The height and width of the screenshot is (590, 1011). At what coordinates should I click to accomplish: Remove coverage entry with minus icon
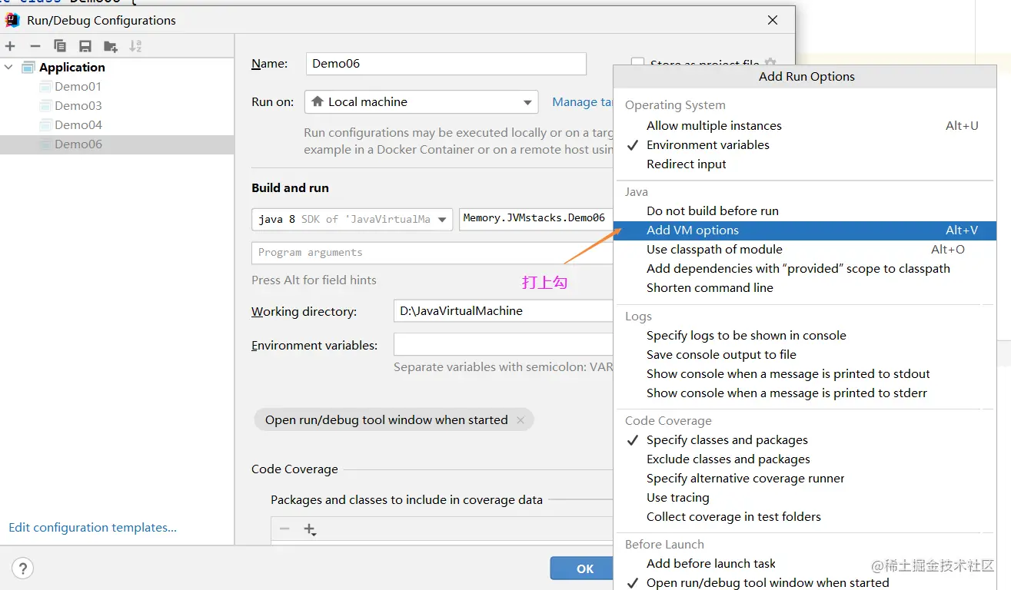[x=284, y=529]
